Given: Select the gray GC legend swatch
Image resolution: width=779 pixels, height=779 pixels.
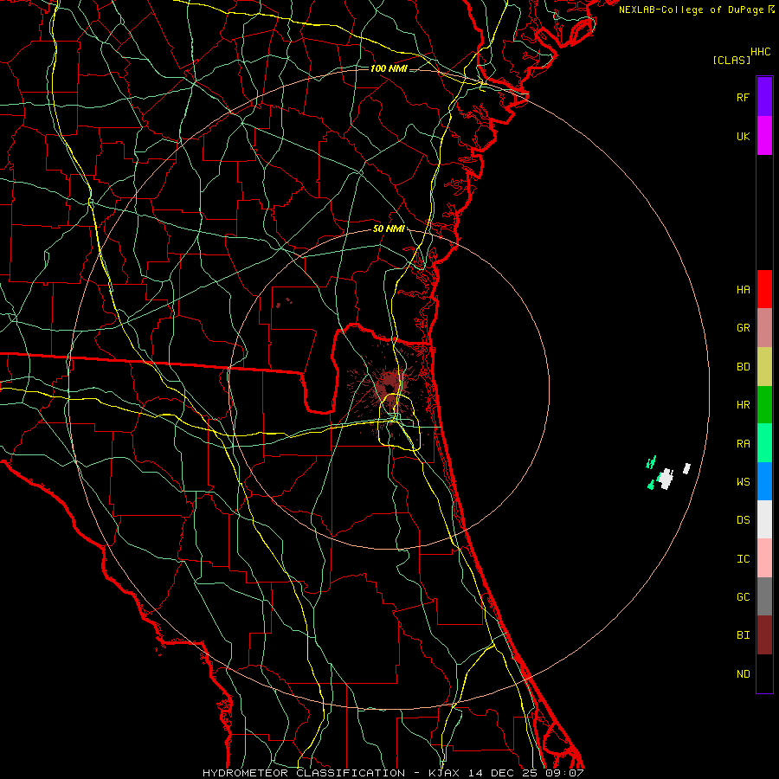Looking at the screenshot, I should pos(764,596).
